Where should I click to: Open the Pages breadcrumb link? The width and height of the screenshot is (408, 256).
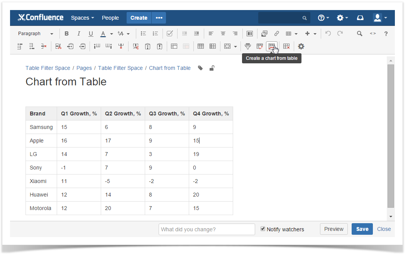click(x=84, y=68)
